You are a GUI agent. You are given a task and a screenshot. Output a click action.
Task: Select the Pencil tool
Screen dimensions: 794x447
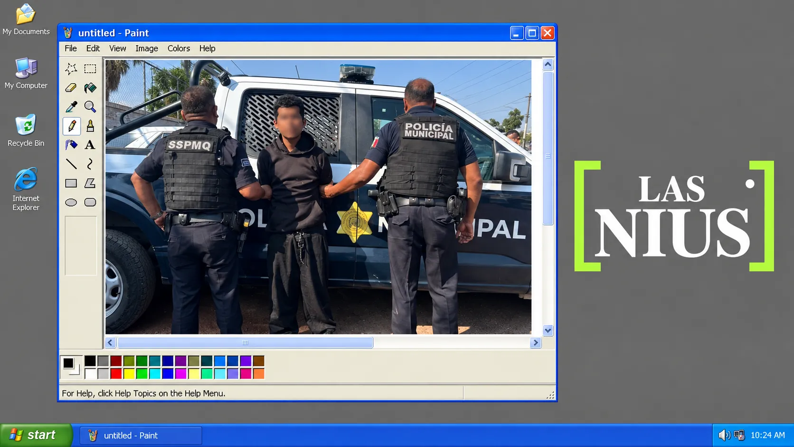[71, 126]
